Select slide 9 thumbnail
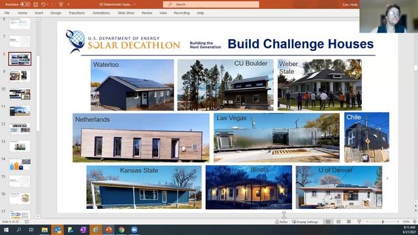418x235 pixels. coord(20,76)
